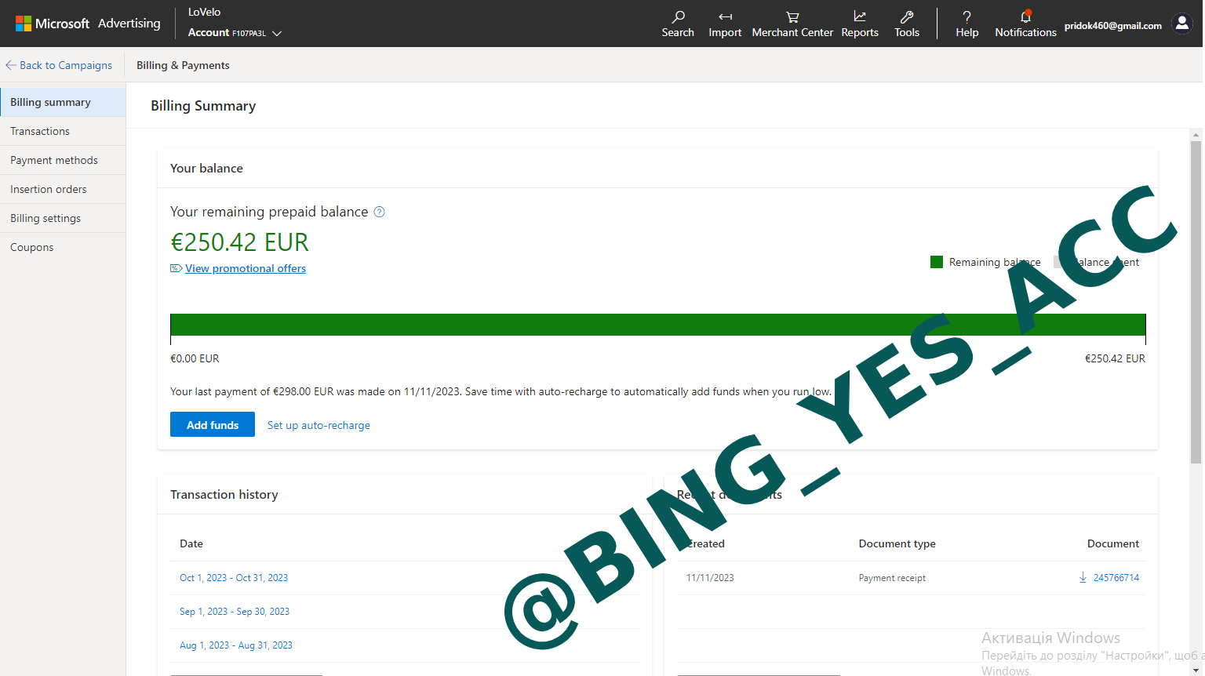Open Oct 1, 2023 - Oct 31, 2023 transactions
1205x676 pixels.
point(234,578)
